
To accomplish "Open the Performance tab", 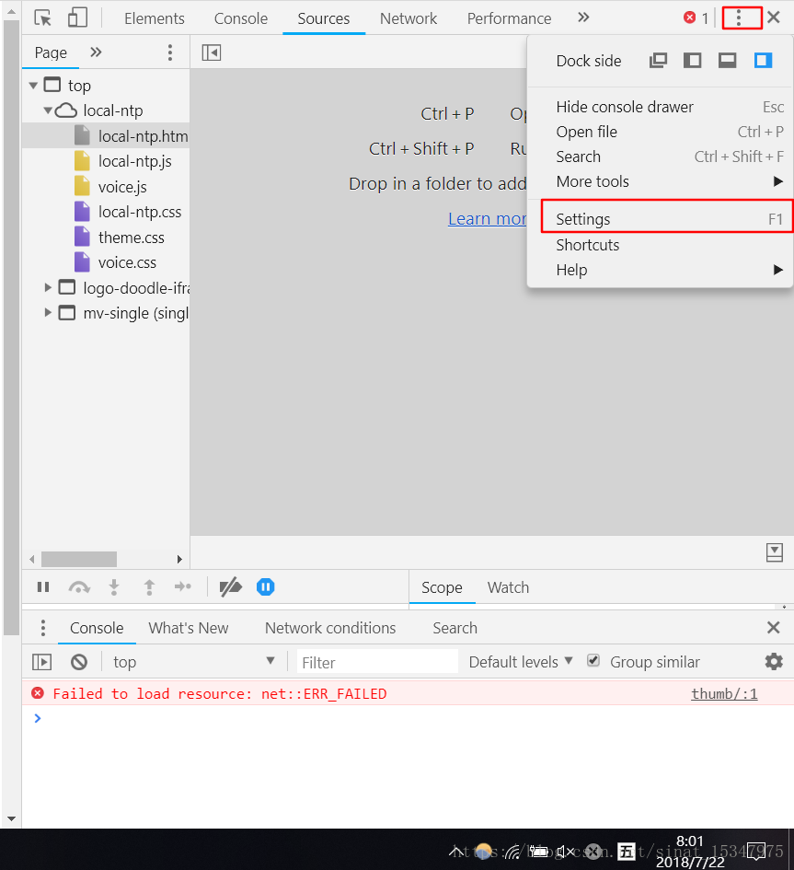I will tap(509, 18).
